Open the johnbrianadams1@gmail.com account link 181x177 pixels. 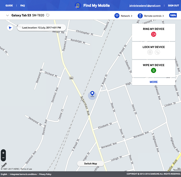[x=145, y=6]
